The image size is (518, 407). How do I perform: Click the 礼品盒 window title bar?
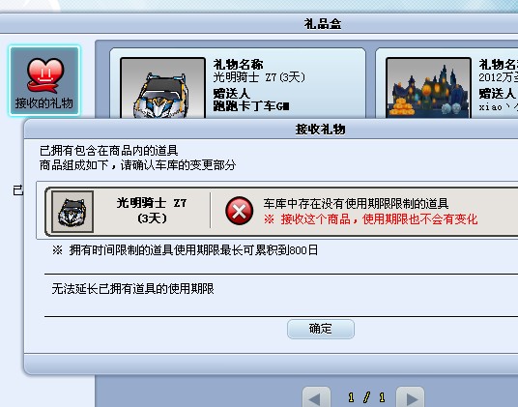tap(259, 24)
